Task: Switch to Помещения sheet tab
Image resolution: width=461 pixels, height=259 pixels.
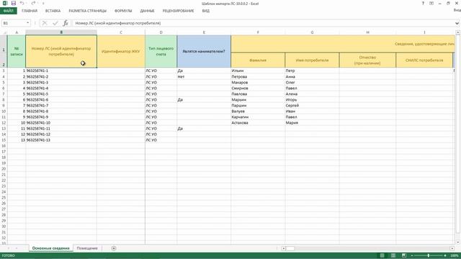Action: 87,248
